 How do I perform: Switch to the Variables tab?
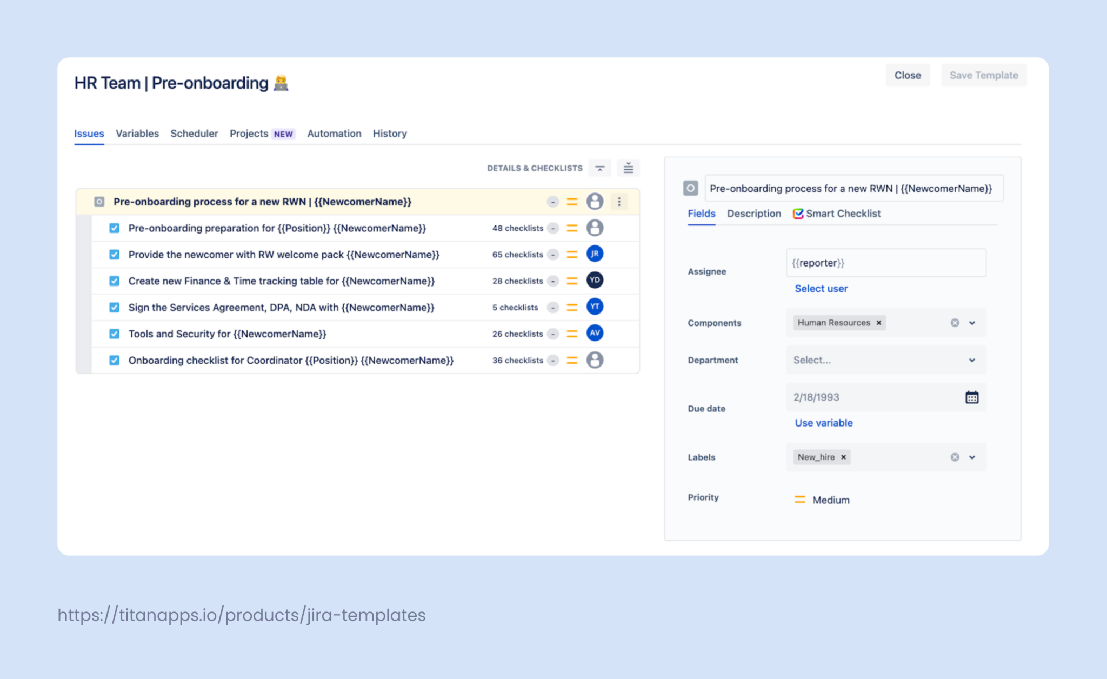click(x=137, y=134)
